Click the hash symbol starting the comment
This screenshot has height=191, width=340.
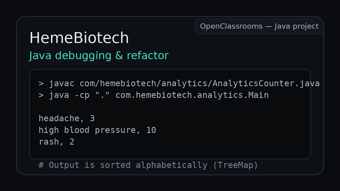[41, 165]
